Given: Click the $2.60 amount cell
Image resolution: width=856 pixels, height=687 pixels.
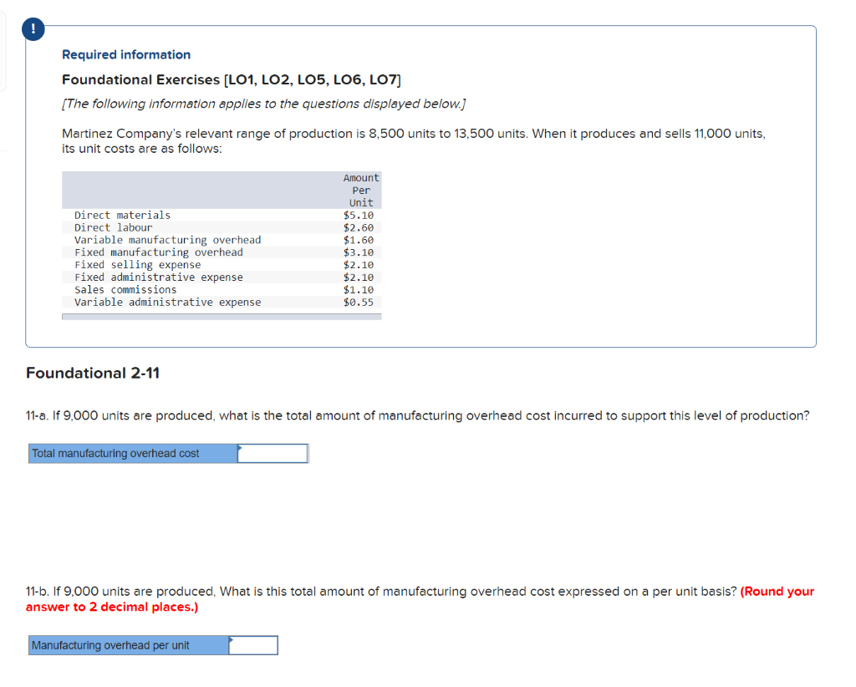Looking at the screenshot, I should tap(359, 227).
